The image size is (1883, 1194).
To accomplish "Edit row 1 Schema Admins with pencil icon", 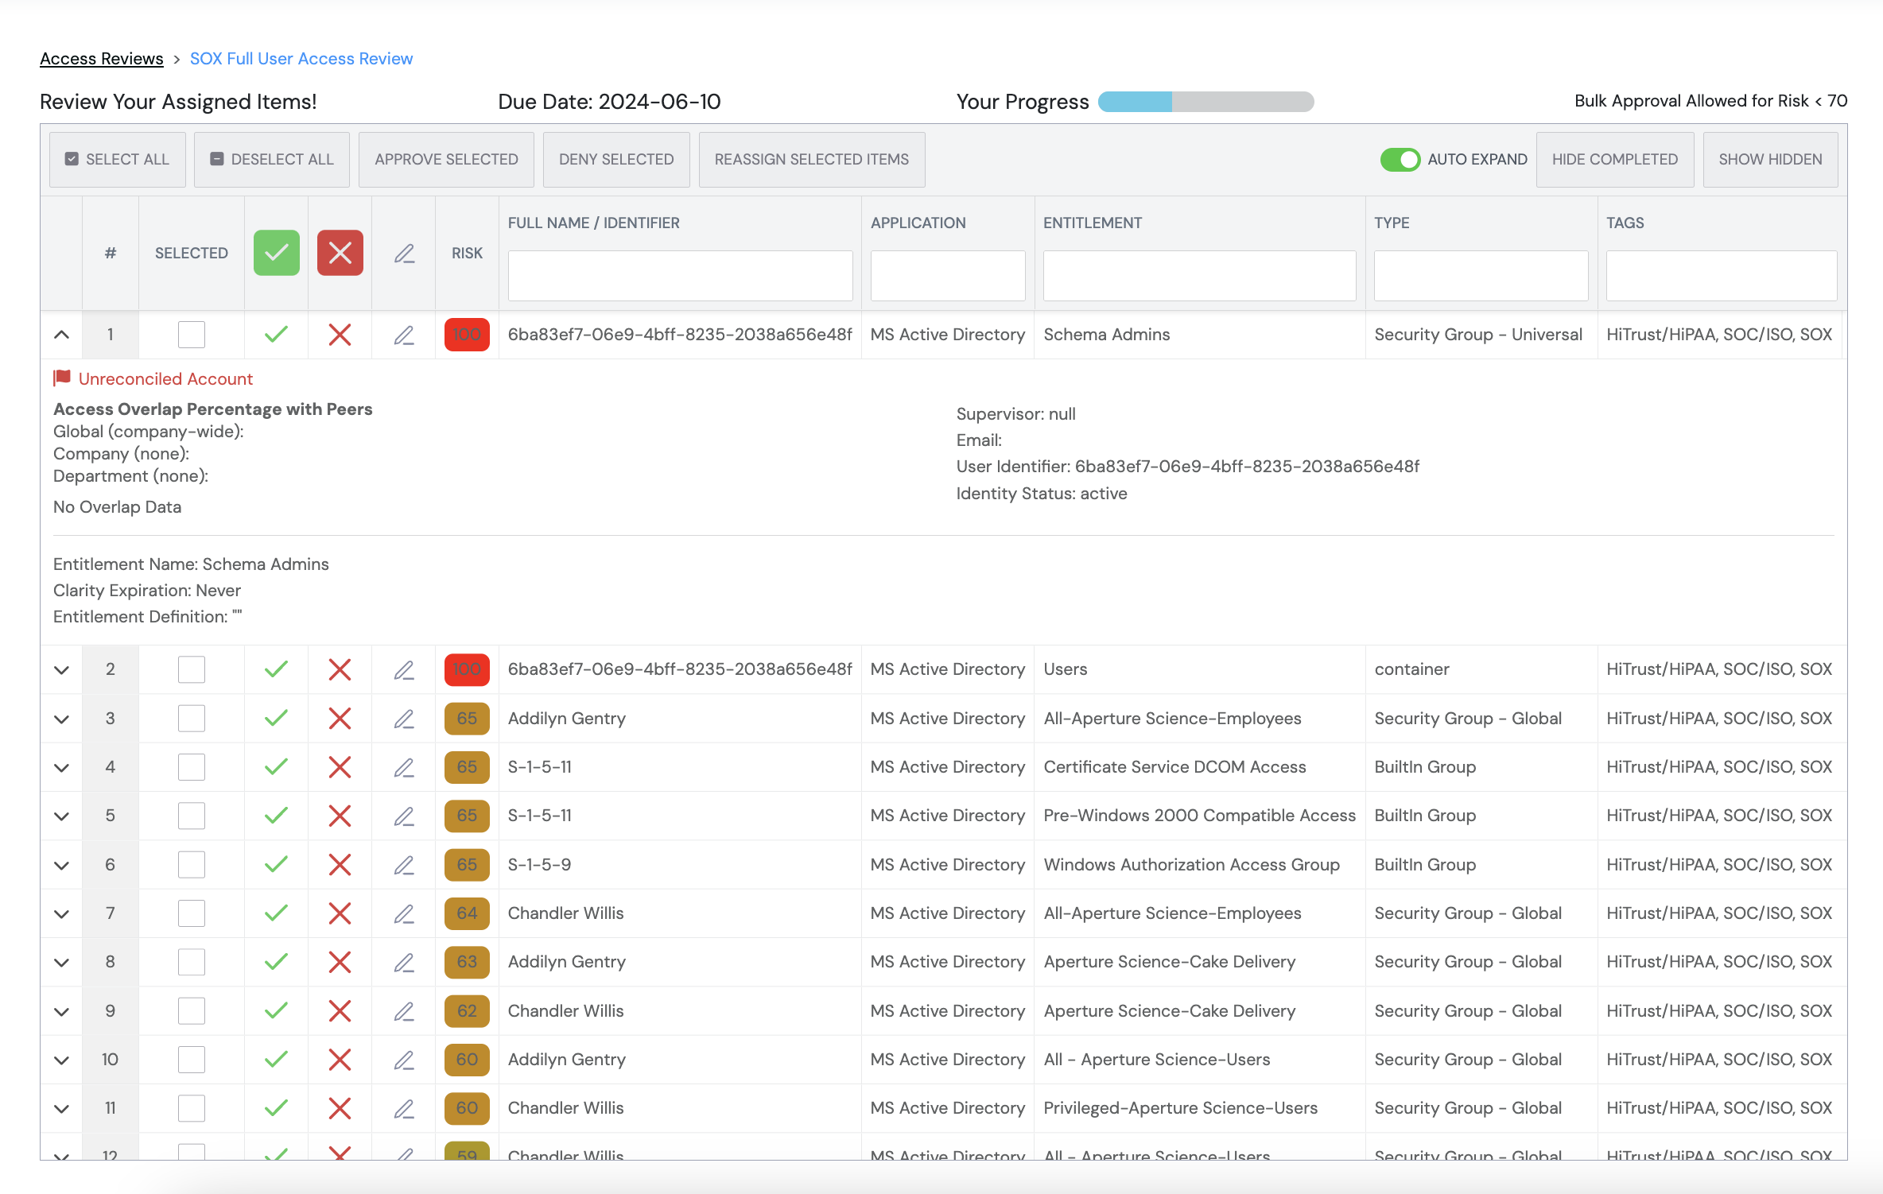I will pyautogui.click(x=404, y=335).
